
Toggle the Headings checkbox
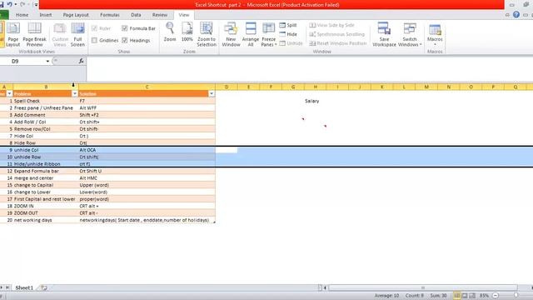tap(125, 40)
